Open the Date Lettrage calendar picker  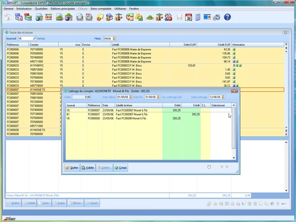(223, 97)
